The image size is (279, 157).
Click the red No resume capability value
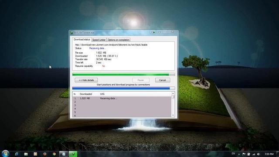104,66
